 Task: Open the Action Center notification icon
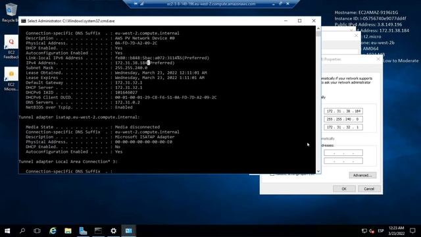pos(412,230)
